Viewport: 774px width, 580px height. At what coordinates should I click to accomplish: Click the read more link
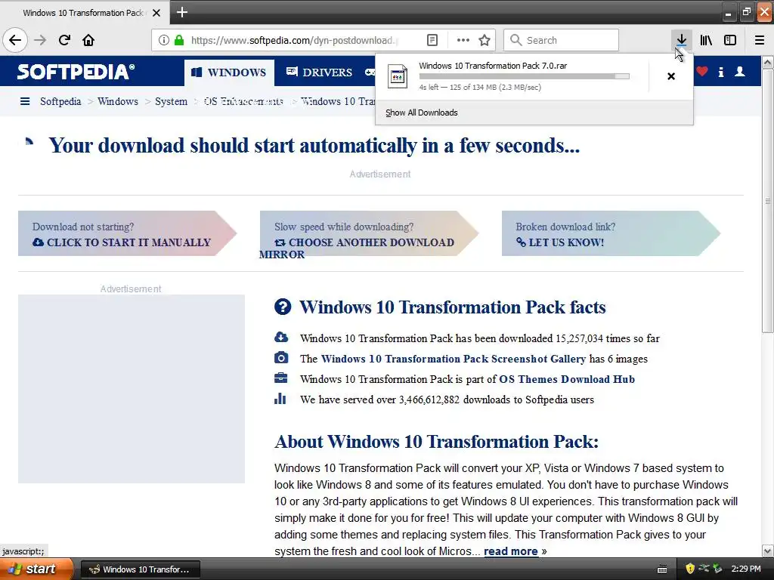click(510, 551)
